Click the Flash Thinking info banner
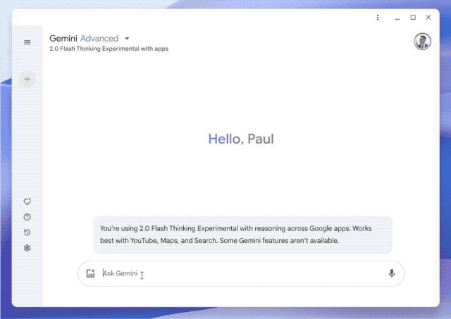This screenshot has width=451, height=319. (x=242, y=234)
